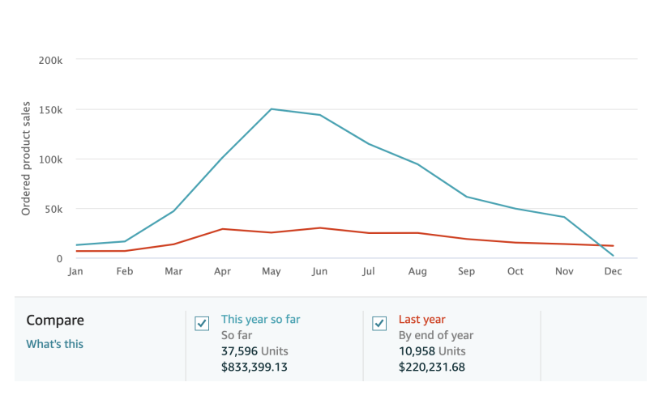The image size is (663, 395).
Task: Click the '200k' y-axis label
Action: (50, 60)
